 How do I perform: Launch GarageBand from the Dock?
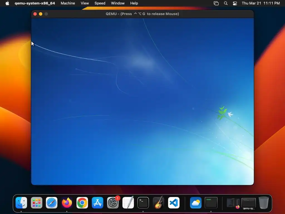pos(158,203)
